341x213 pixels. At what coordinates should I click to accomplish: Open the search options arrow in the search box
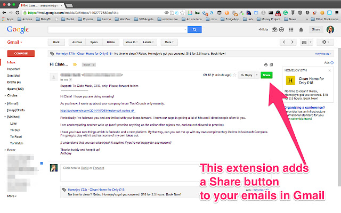185,30
